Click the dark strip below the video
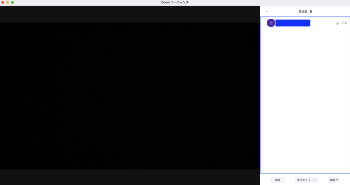The width and height of the screenshot is (350, 185). (130, 177)
